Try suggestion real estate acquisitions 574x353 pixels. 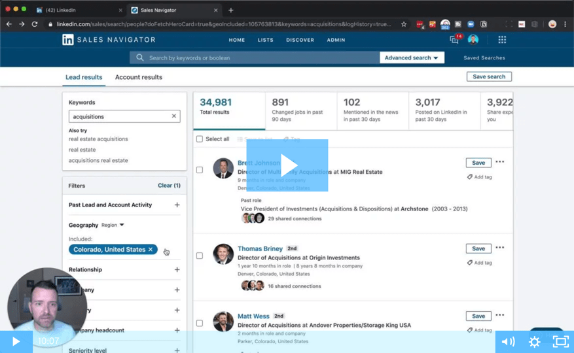click(x=98, y=139)
